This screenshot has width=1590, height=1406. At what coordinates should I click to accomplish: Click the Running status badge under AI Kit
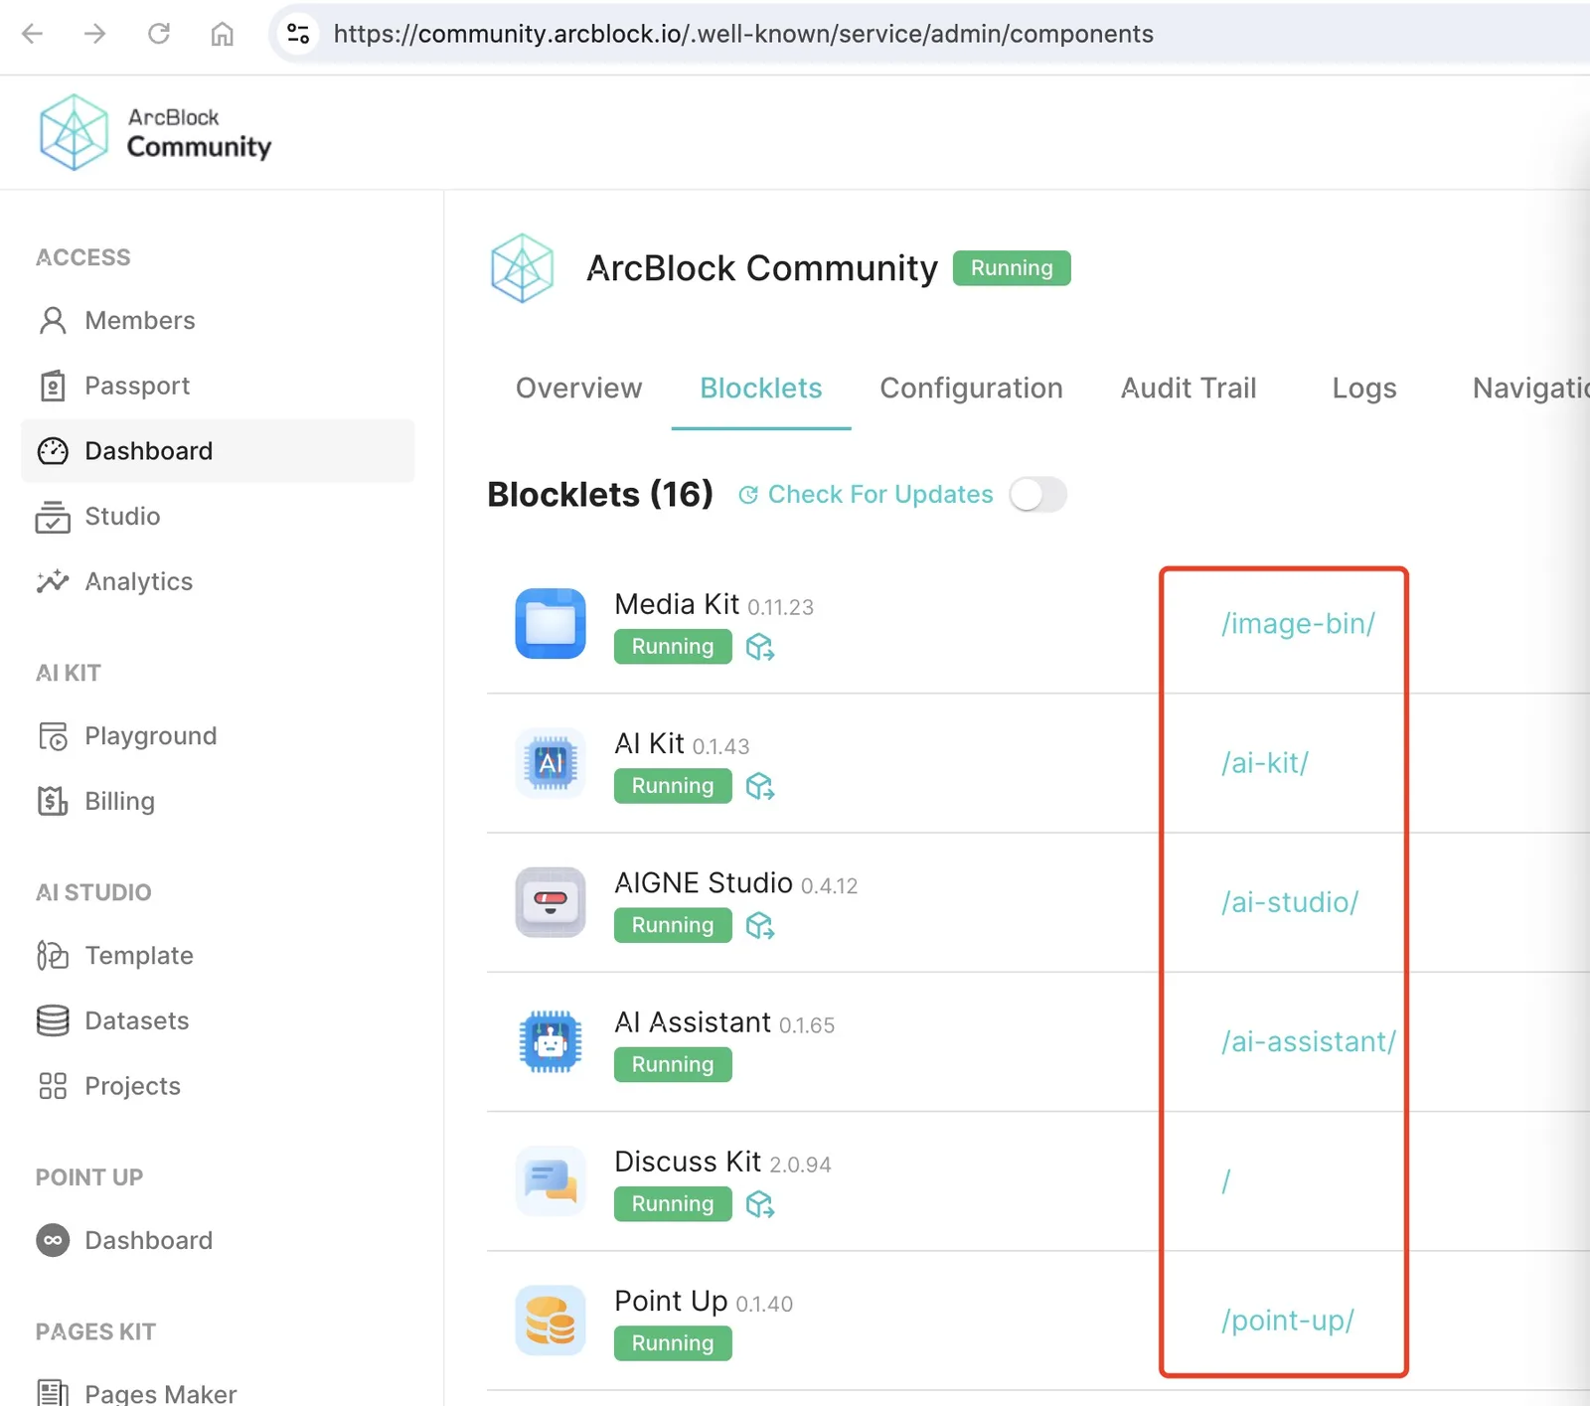pos(673,786)
